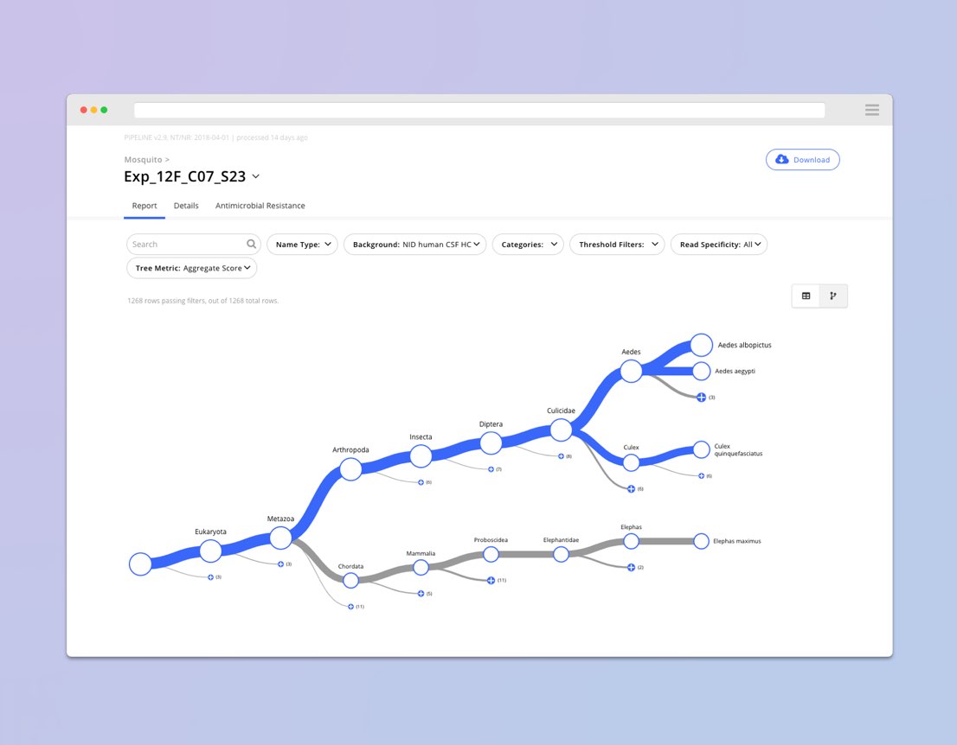Click the Mosquito breadcrumb link
The image size is (957, 745).
(144, 160)
